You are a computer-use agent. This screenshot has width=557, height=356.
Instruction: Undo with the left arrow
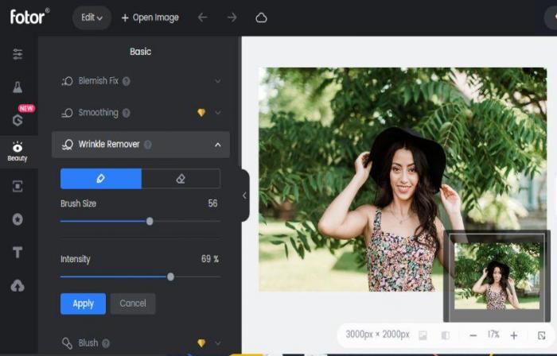coord(202,17)
